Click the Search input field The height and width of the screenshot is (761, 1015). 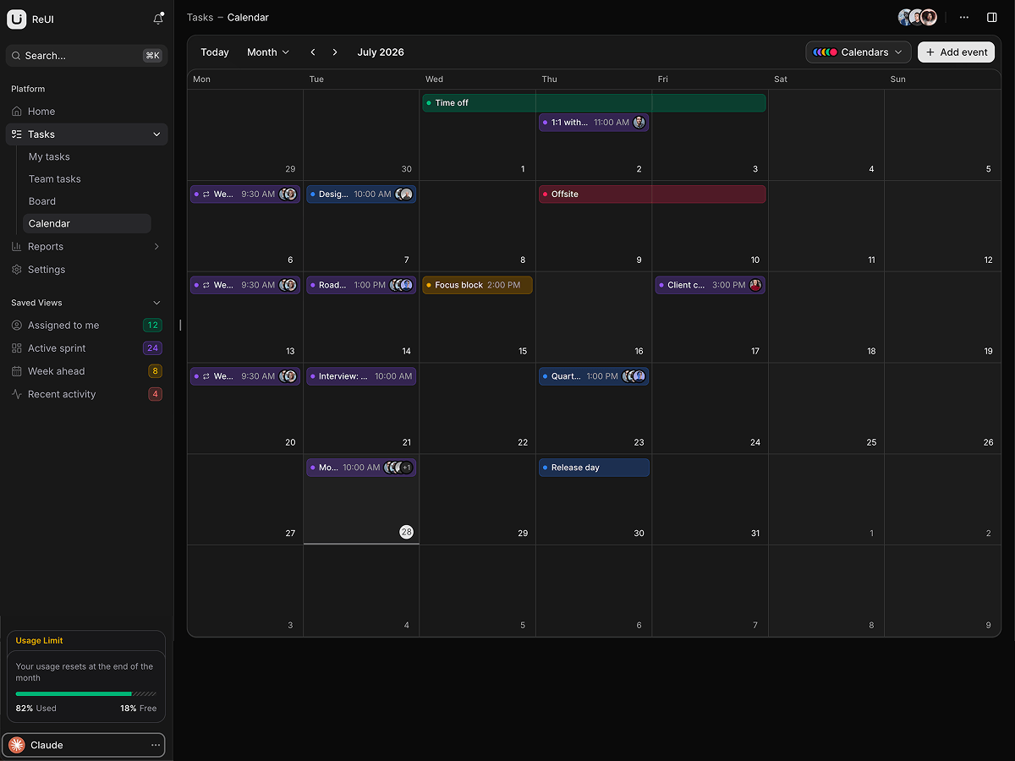(86, 56)
